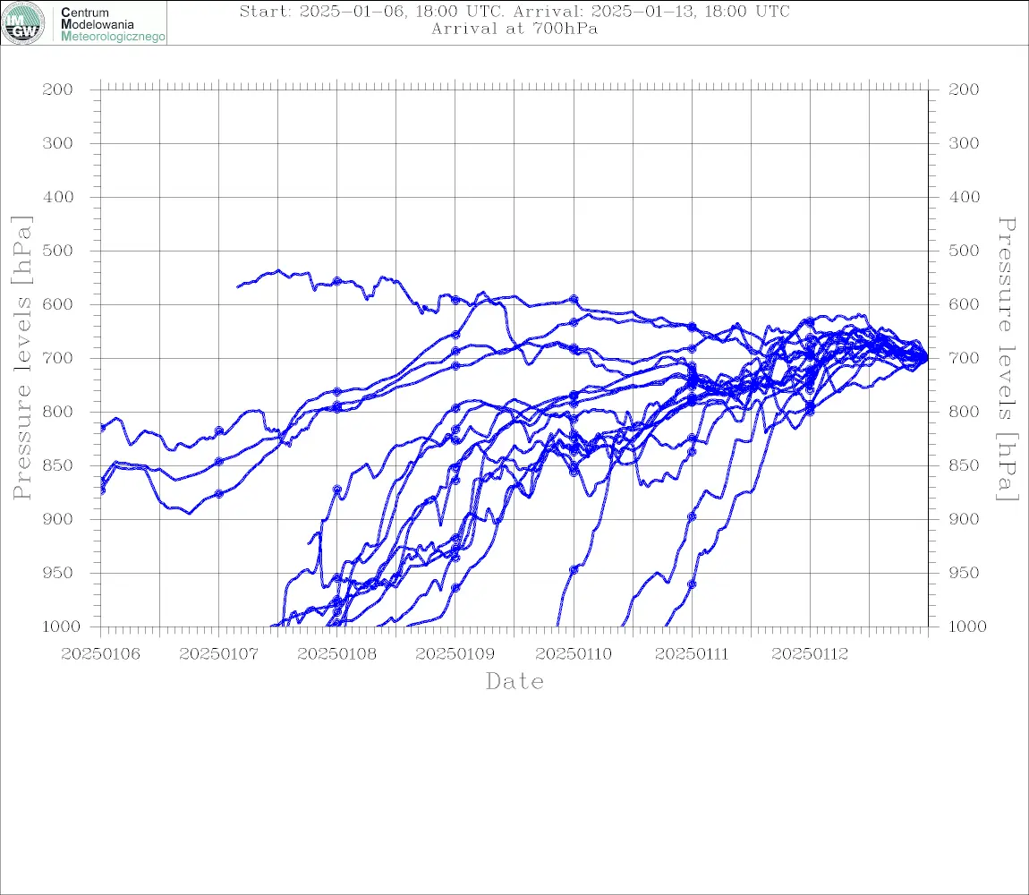1029x895 pixels.
Task: Click the right axis 800 pressure label
Action: click(x=964, y=412)
